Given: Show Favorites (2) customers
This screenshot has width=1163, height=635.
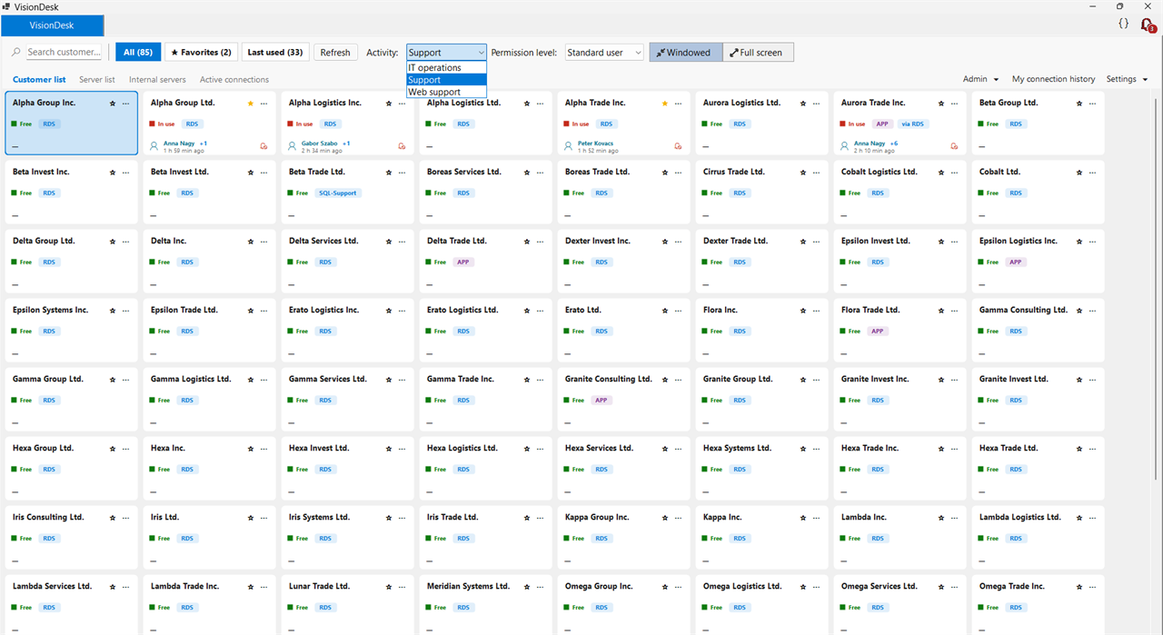Looking at the screenshot, I should click(x=202, y=53).
